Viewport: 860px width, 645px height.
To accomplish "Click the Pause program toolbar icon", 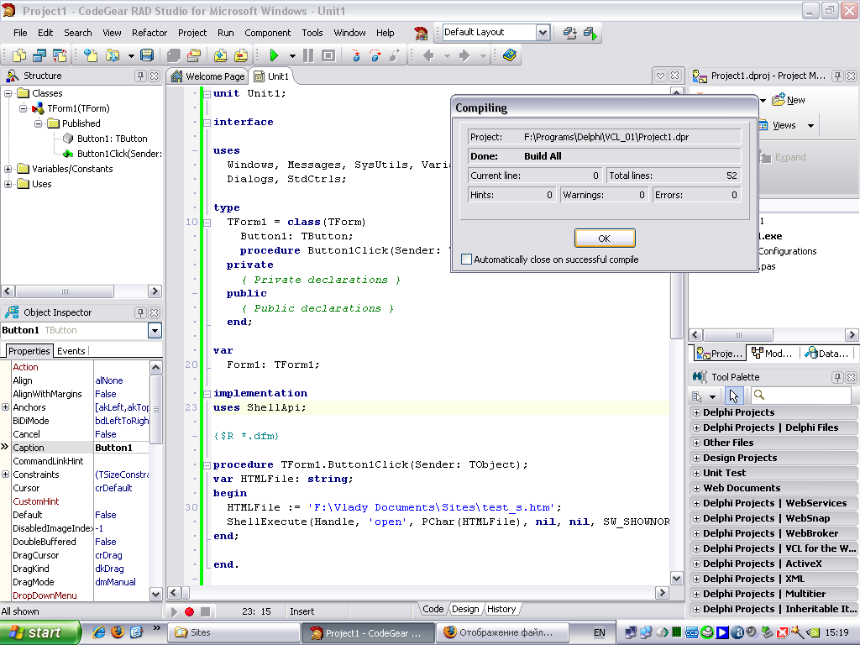I will coord(308,55).
